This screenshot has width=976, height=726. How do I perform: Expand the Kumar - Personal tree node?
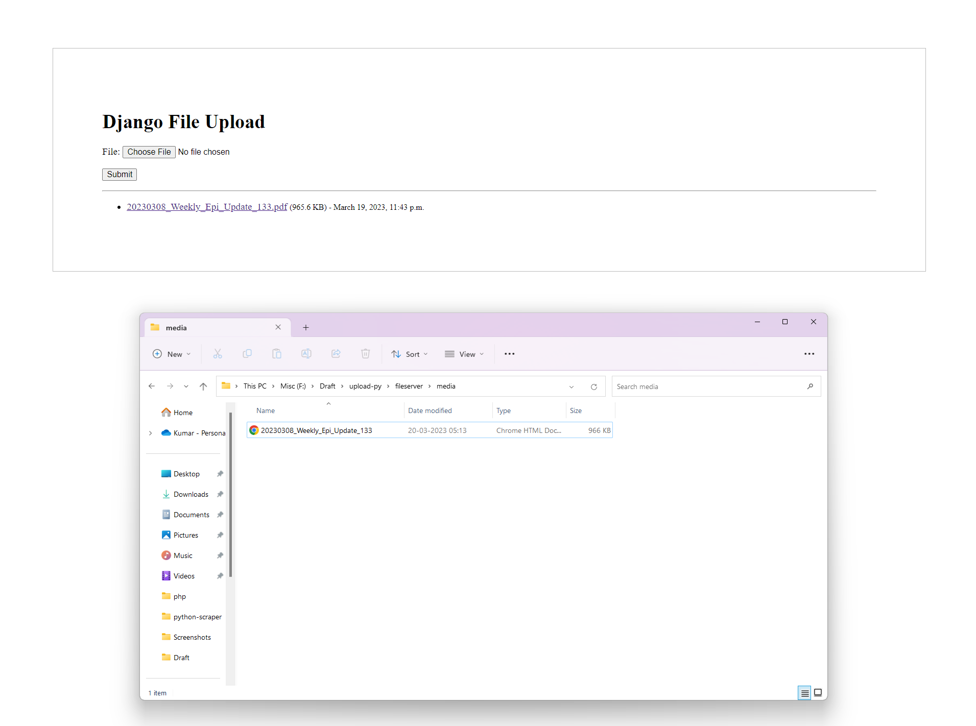[150, 433]
